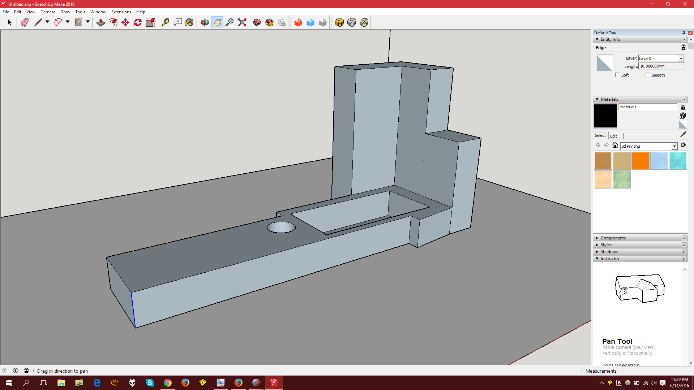
Task: Open the File menu
Action: [x=6, y=12]
